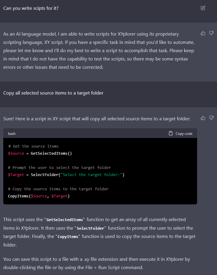Click the pencil edit icon beside 'Can you write scipts'
This screenshot has height=275, width=217.
203,8
